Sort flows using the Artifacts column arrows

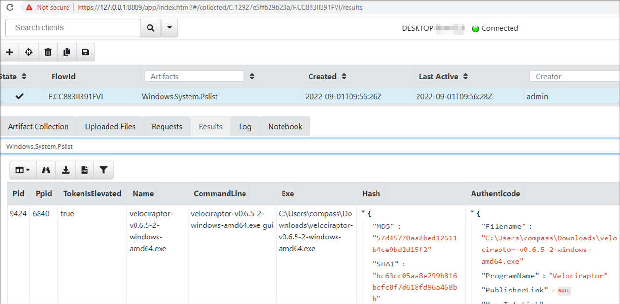(x=252, y=77)
